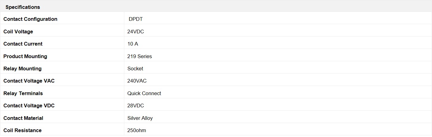The width and height of the screenshot is (432, 137).
Task: Click the Quick Connect value
Action: point(144,93)
